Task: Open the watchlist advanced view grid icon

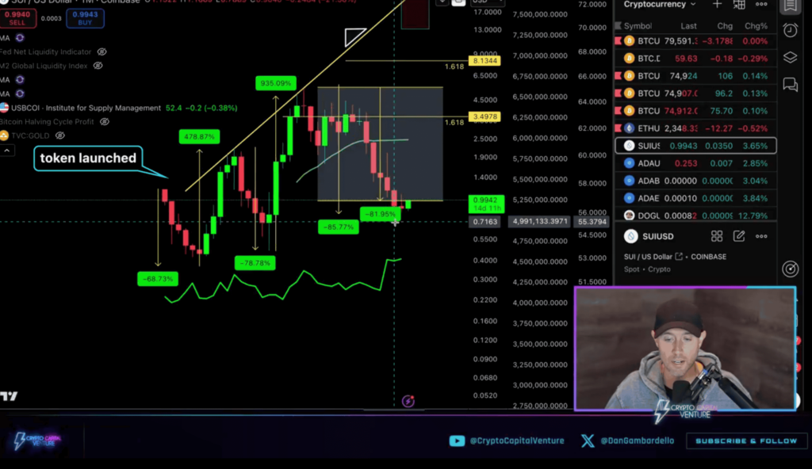Action: (739, 4)
